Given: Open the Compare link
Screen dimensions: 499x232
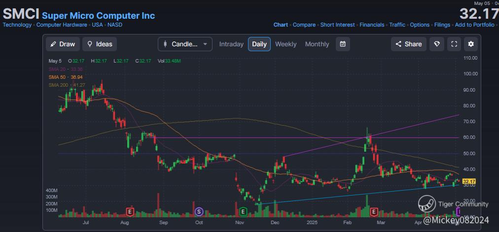Looking at the screenshot, I should point(304,25).
